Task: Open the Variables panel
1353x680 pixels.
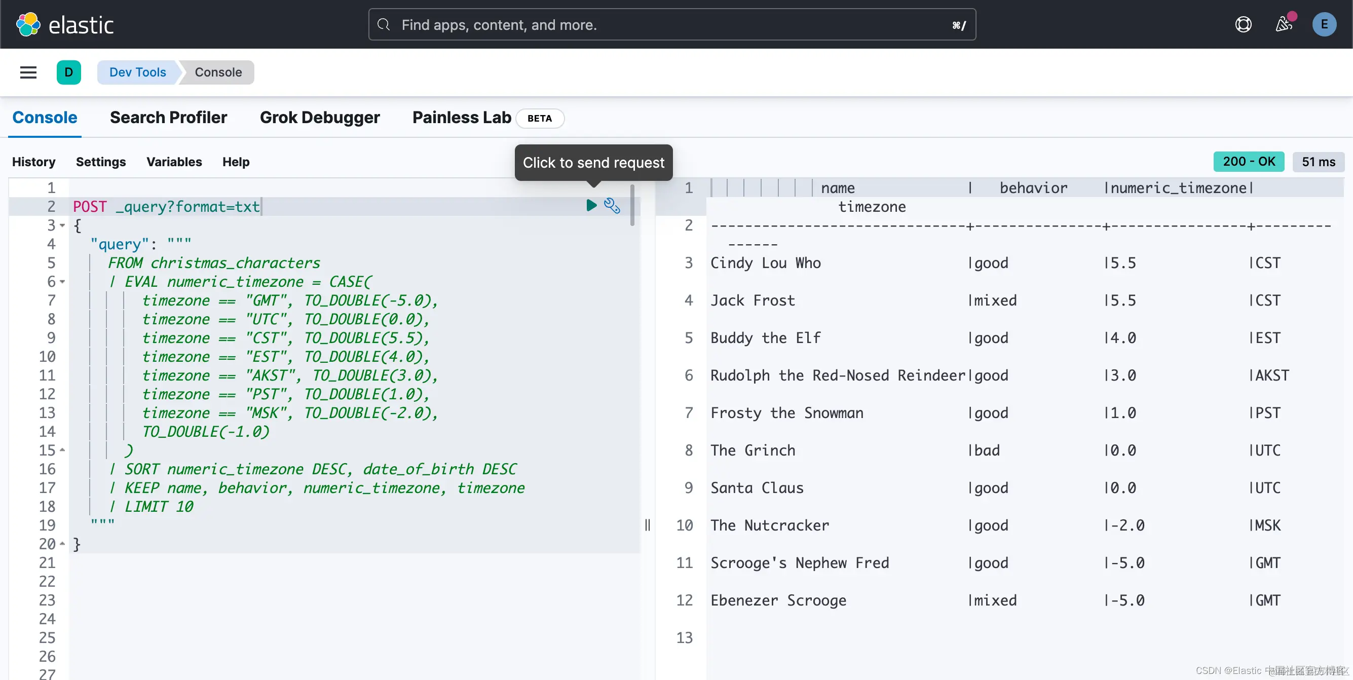Action: click(x=174, y=162)
